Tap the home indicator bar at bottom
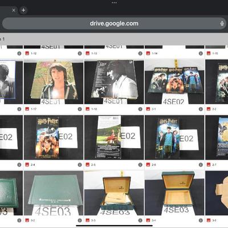The width and height of the screenshot is (228, 228). click(x=114, y=226)
